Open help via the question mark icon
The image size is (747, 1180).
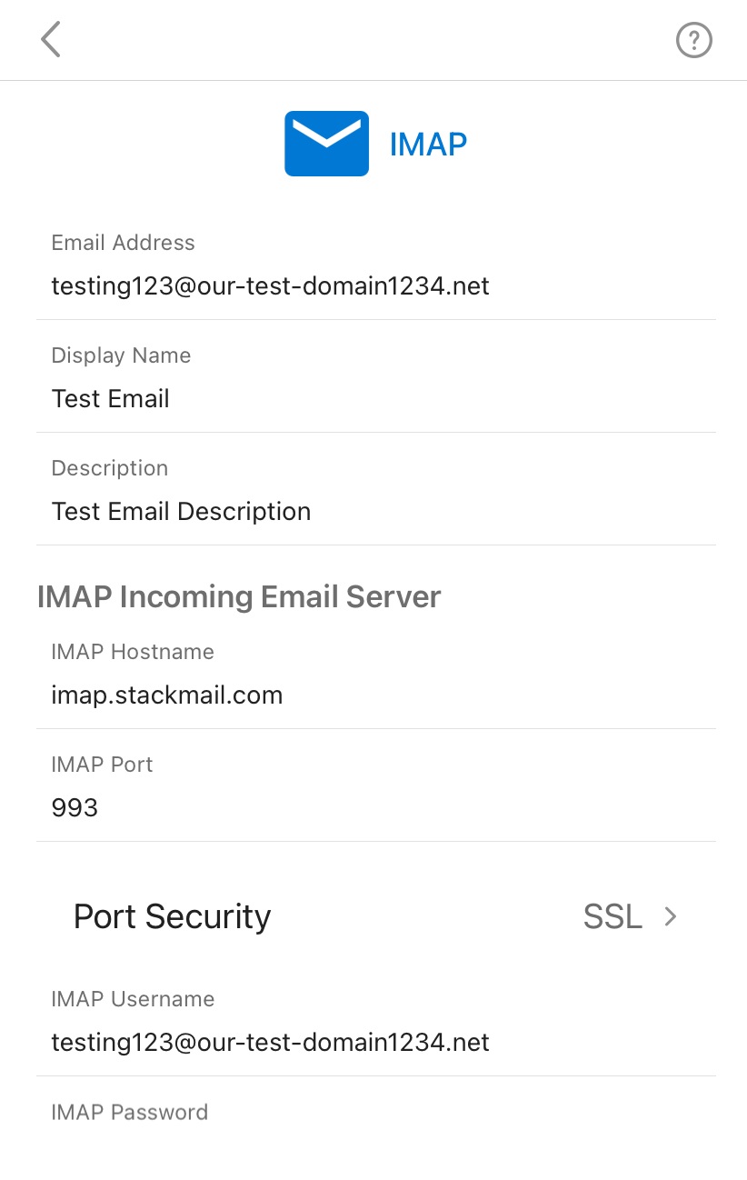[694, 40]
